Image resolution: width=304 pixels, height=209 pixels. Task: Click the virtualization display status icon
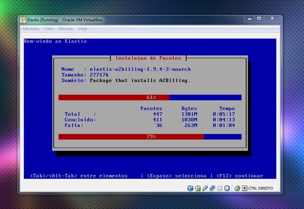coord(227,188)
